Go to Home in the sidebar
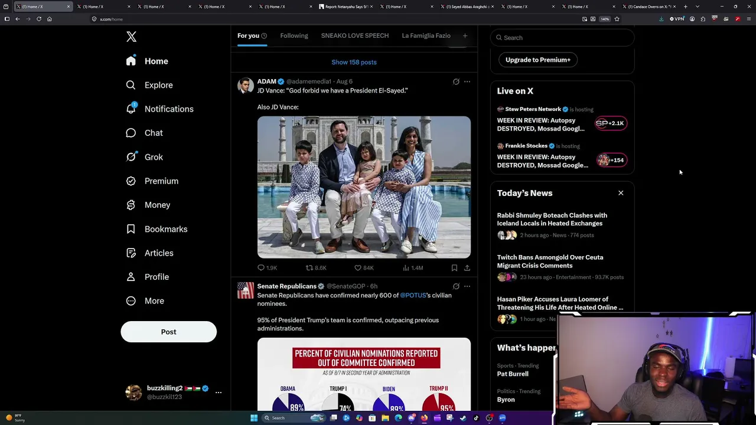756x425 pixels. click(148, 61)
